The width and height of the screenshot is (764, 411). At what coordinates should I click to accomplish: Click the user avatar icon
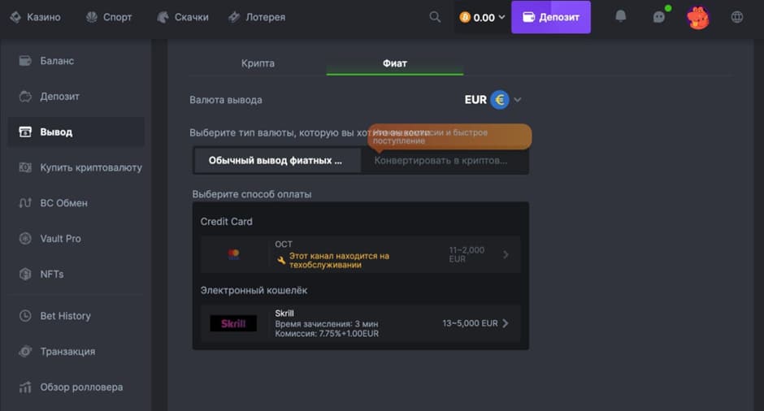(x=697, y=17)
